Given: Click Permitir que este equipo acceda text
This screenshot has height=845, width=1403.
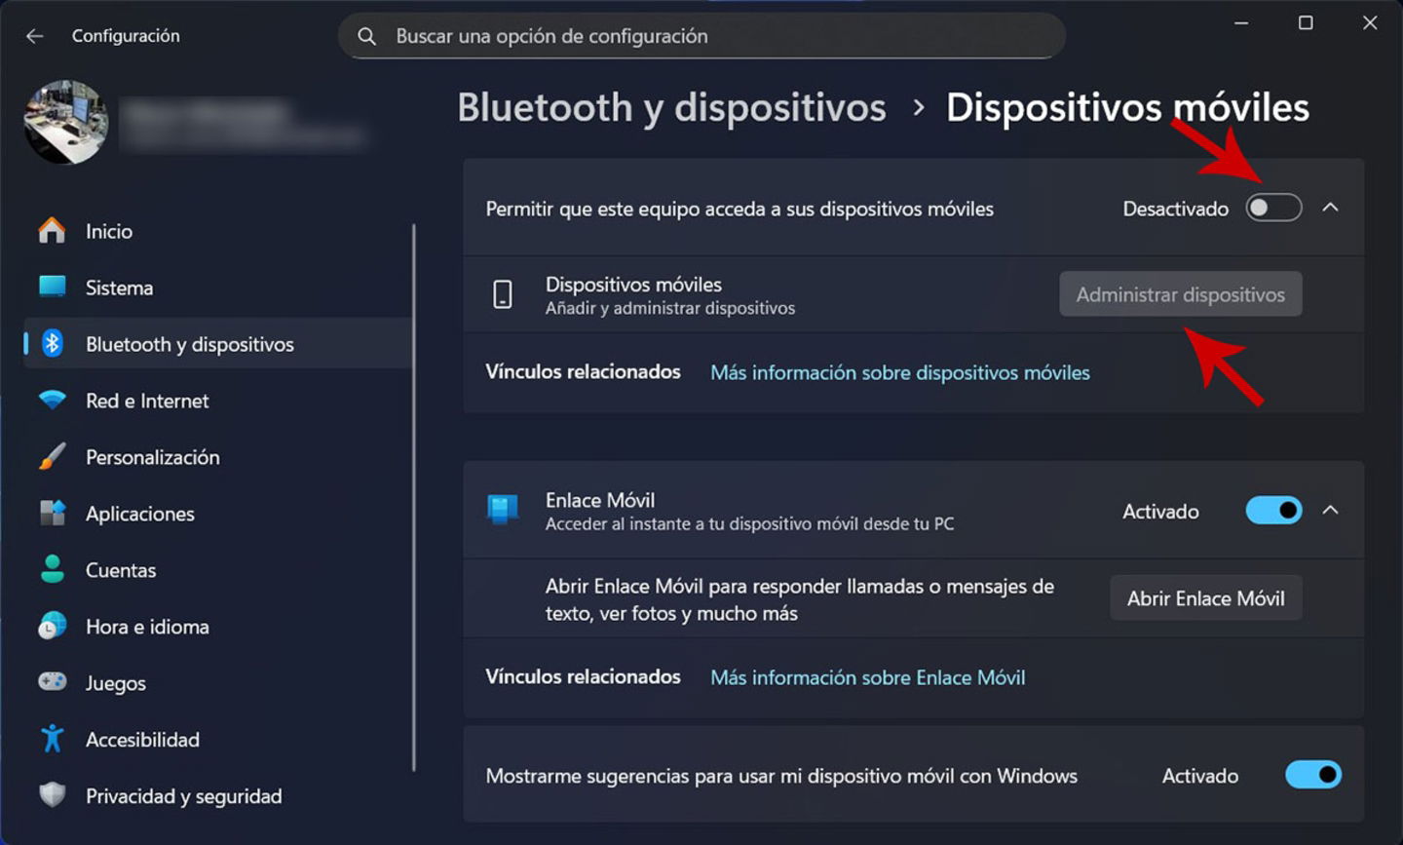Looking at the screenshot, I should pos(739,209).
